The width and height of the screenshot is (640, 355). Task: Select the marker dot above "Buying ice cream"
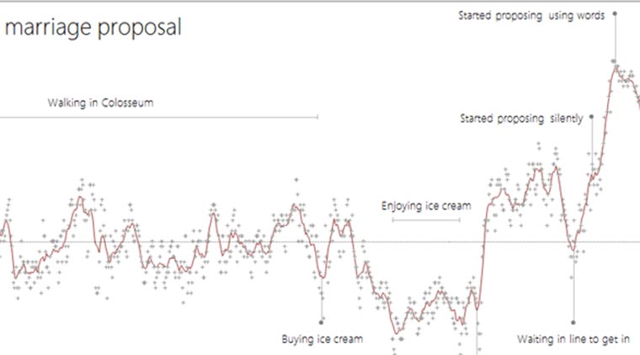[322, 321]
